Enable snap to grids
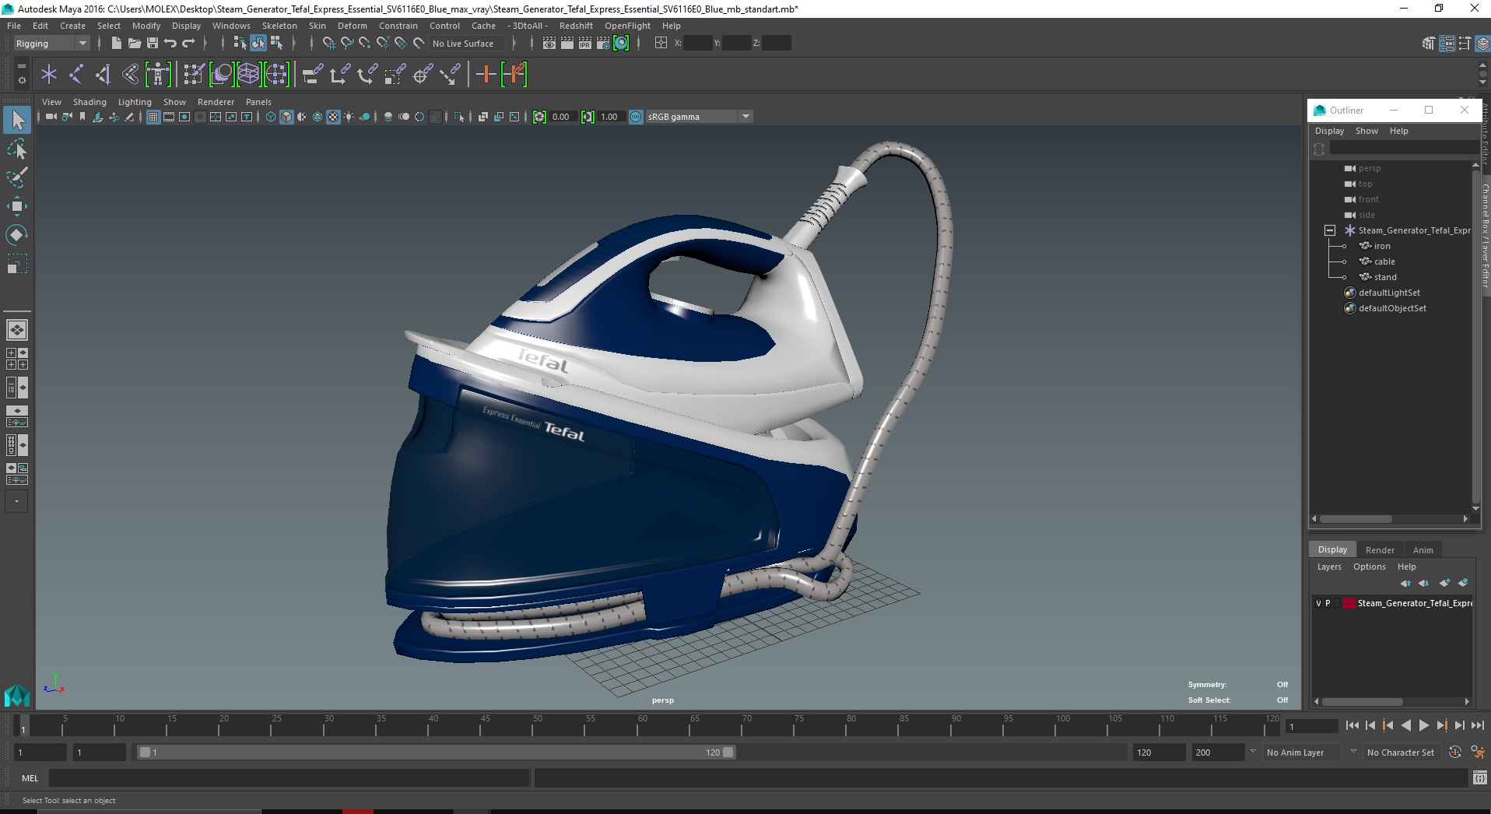Image resolution: width=1491 pixels, height=814 pixels. pos(329,43)
